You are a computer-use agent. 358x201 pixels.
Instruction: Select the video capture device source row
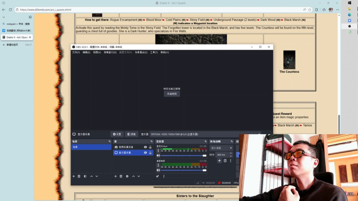pyautogui.click(x=133, y=147)
